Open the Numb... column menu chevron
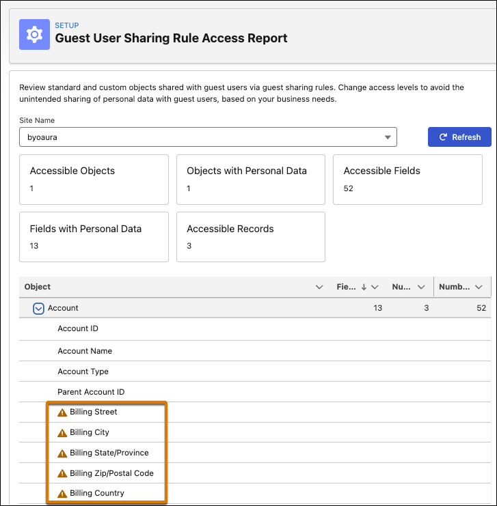497x506 pixels. click(479, 287)
